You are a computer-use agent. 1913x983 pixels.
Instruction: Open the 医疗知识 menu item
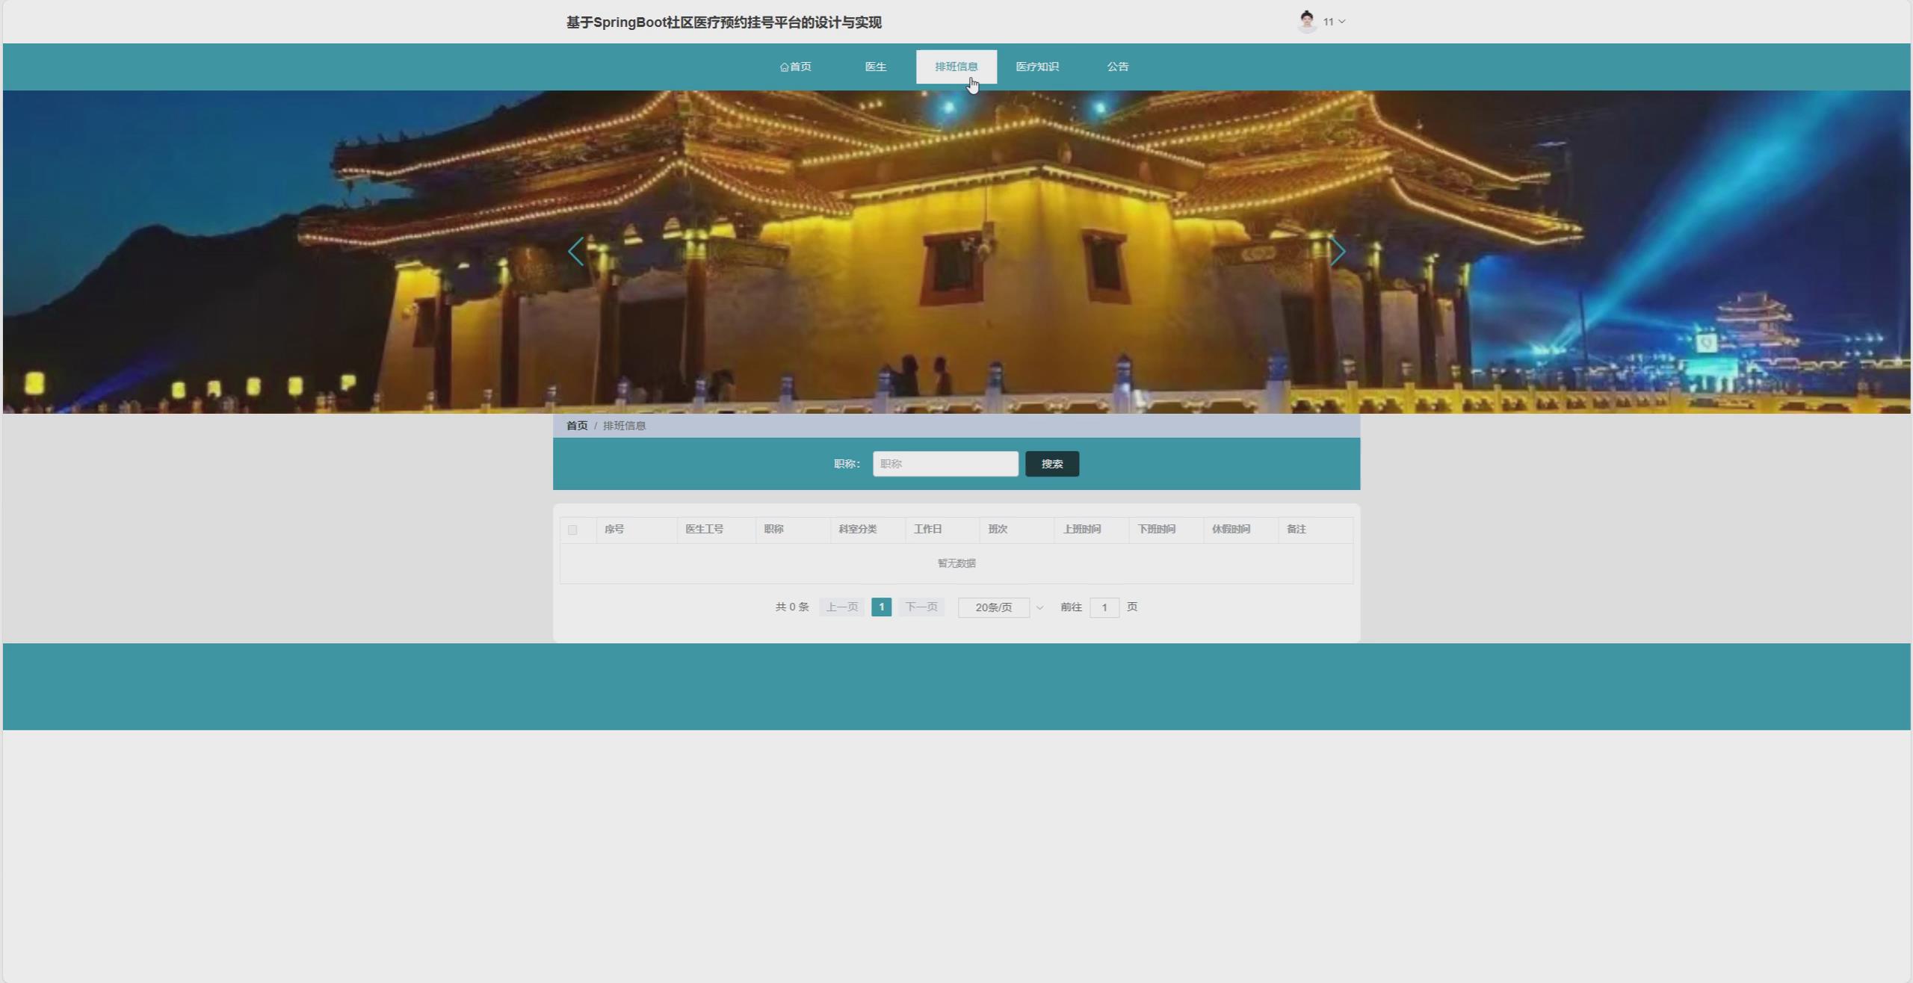(1036, 66)
